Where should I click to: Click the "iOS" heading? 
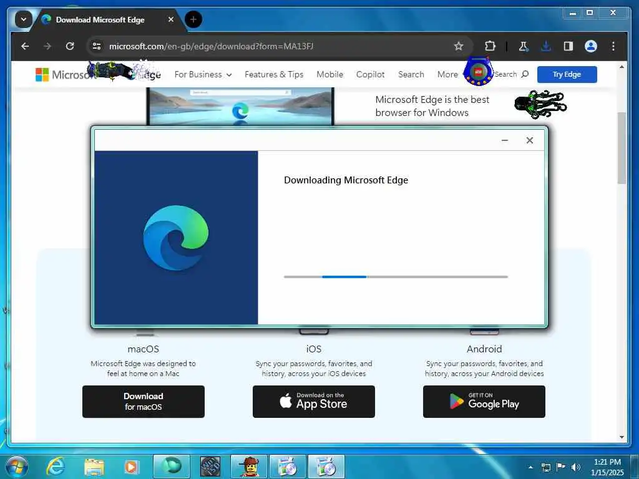(x=314, y=349)
